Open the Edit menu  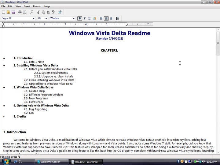click(10, 6)
